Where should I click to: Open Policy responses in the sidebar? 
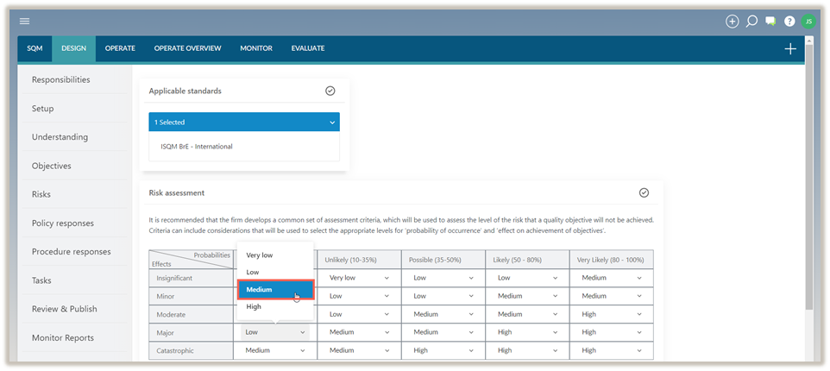63,223
